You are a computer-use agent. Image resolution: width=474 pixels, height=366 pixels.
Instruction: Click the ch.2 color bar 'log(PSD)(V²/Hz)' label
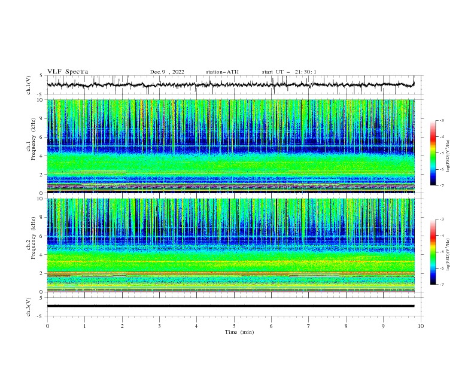click(x=448, y=255)
